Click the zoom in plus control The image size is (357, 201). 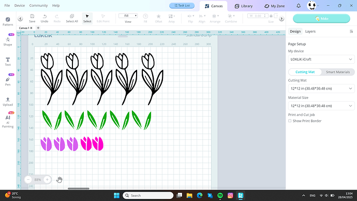(47, 180)
